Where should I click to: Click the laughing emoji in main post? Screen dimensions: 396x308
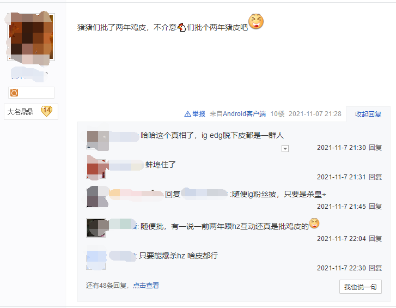click(x=256, y=21)
